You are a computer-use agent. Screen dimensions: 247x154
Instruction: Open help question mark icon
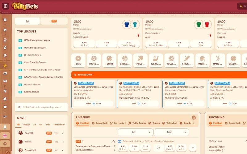click(x=5, y=144)
